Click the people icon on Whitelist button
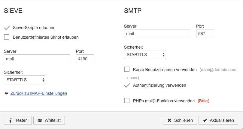Viewport: 243px width, 129px height. (40, 120)
